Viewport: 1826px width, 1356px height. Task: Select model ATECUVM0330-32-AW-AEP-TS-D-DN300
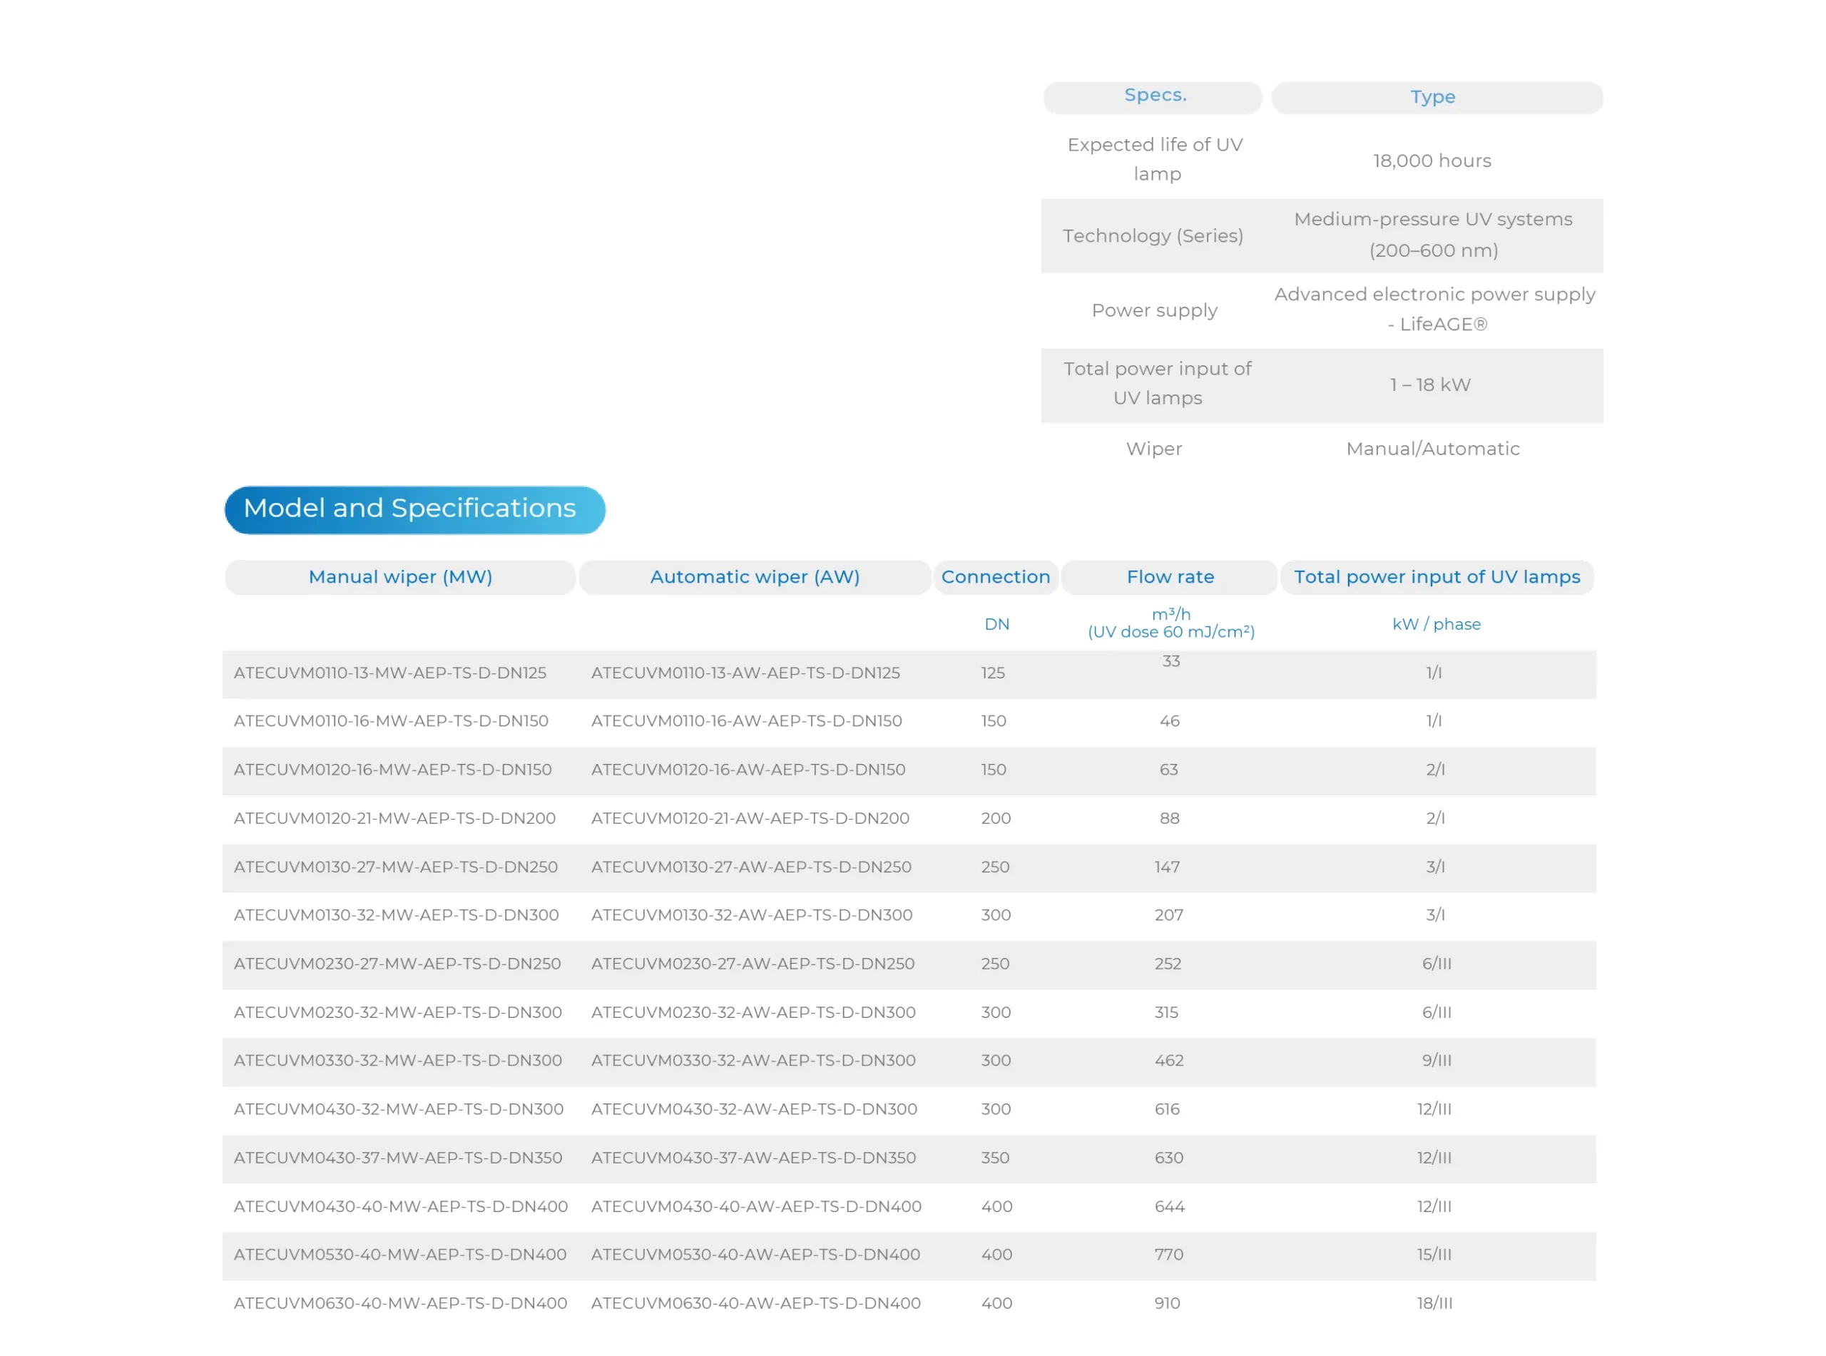click(x=753, y=1061)
